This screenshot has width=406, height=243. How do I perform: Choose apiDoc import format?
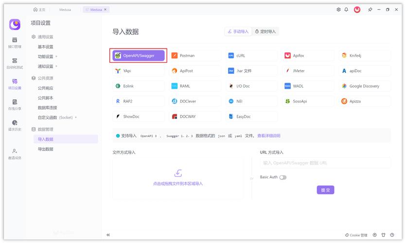(x=365, y=70)
